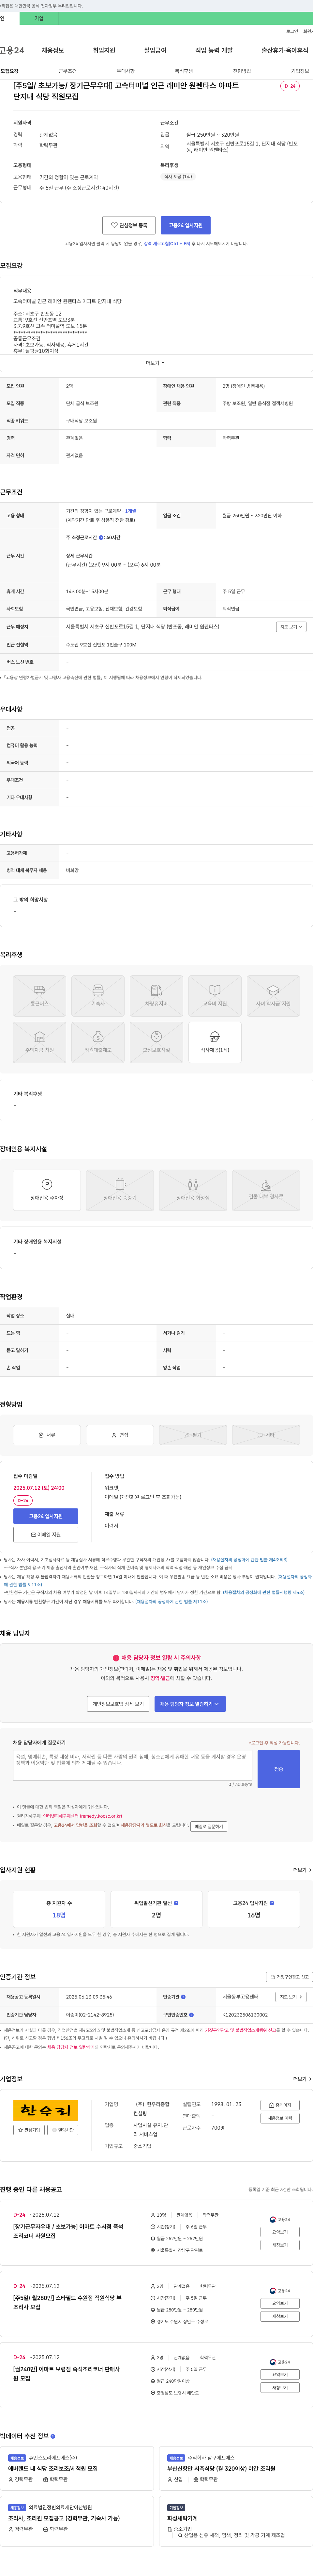Jump to the 복리후생 section tab
This screenshot has width=313, height=2576.
[x=184, y=71]
